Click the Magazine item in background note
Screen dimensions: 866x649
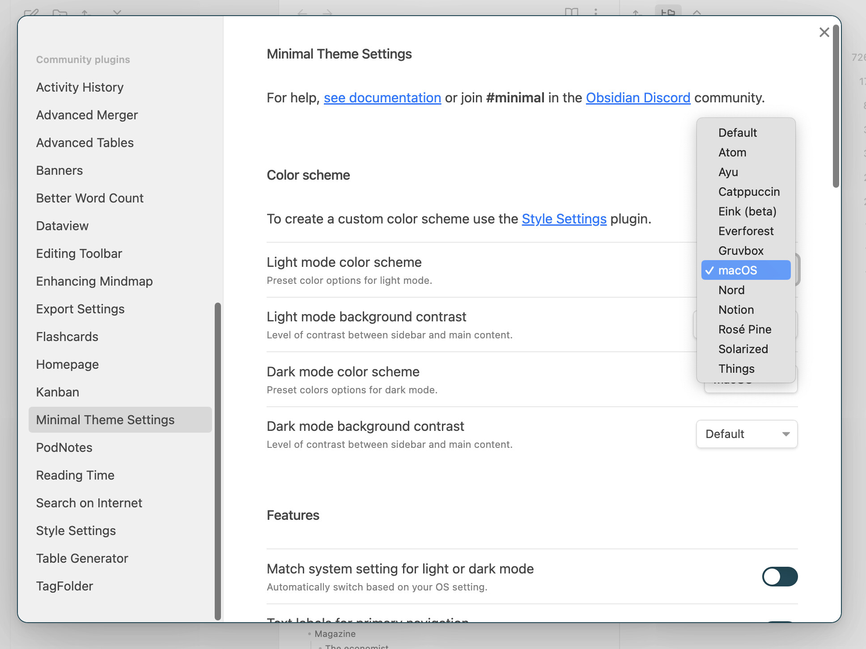(335, 634)
